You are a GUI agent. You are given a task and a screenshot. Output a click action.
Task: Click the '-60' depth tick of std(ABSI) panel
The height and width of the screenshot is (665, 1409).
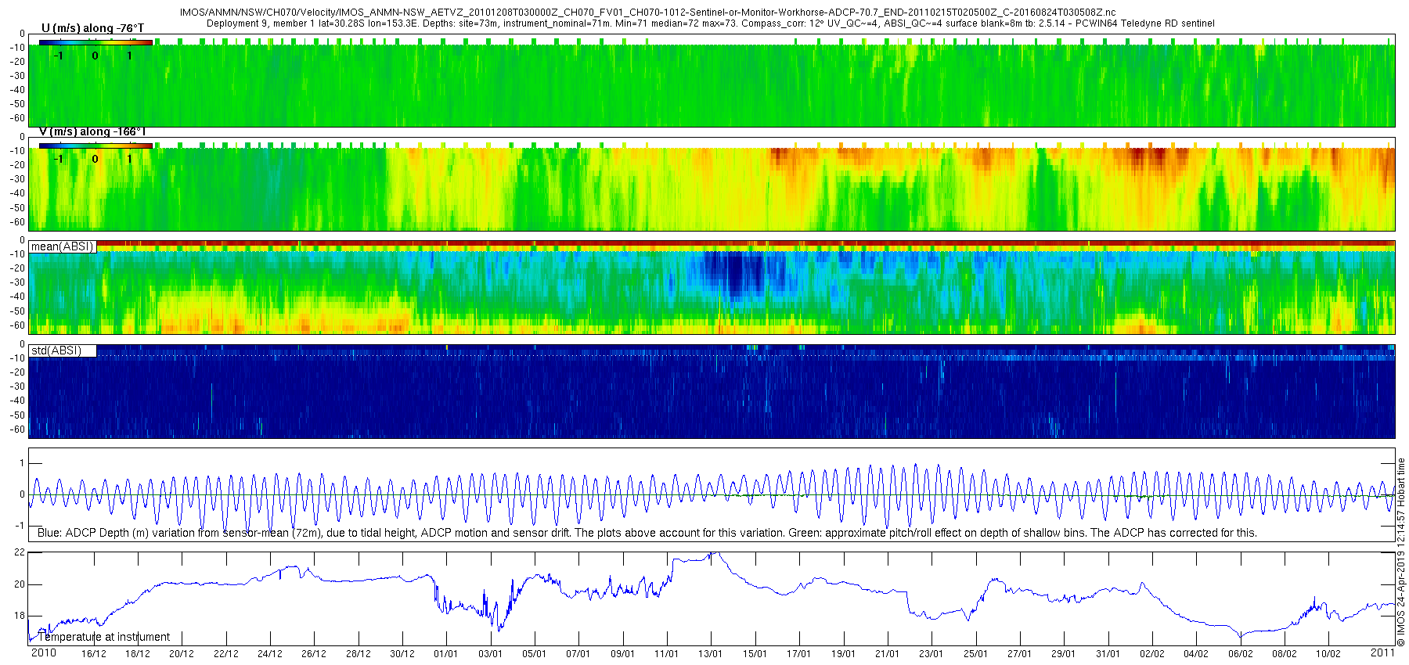coord(16,429)
